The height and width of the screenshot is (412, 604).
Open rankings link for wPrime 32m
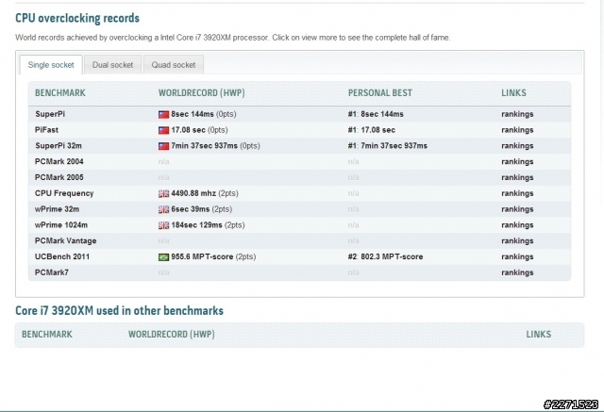tap(517, 209)
